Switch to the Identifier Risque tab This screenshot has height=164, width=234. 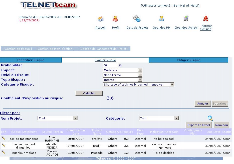pos(31,60)
